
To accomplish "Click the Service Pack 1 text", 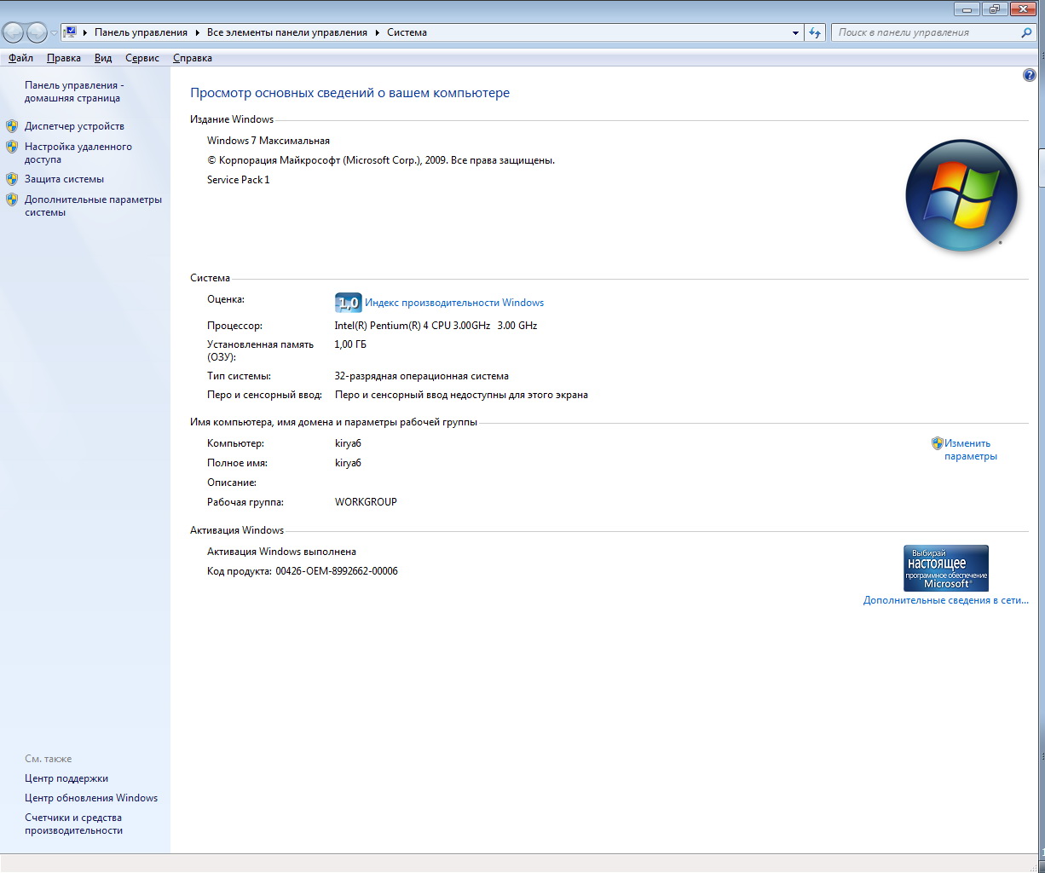I will [238, 180].
